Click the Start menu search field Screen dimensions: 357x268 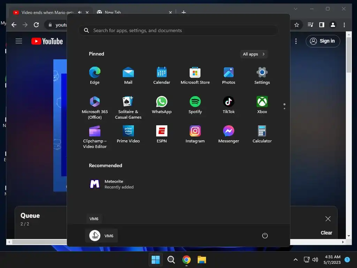178,30
